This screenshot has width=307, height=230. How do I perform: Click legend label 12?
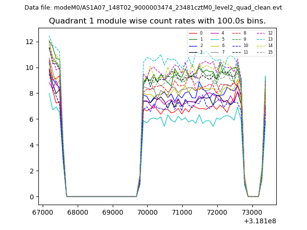[x=270, y=33]
